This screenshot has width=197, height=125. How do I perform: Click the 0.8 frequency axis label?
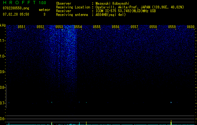point(3,87)
